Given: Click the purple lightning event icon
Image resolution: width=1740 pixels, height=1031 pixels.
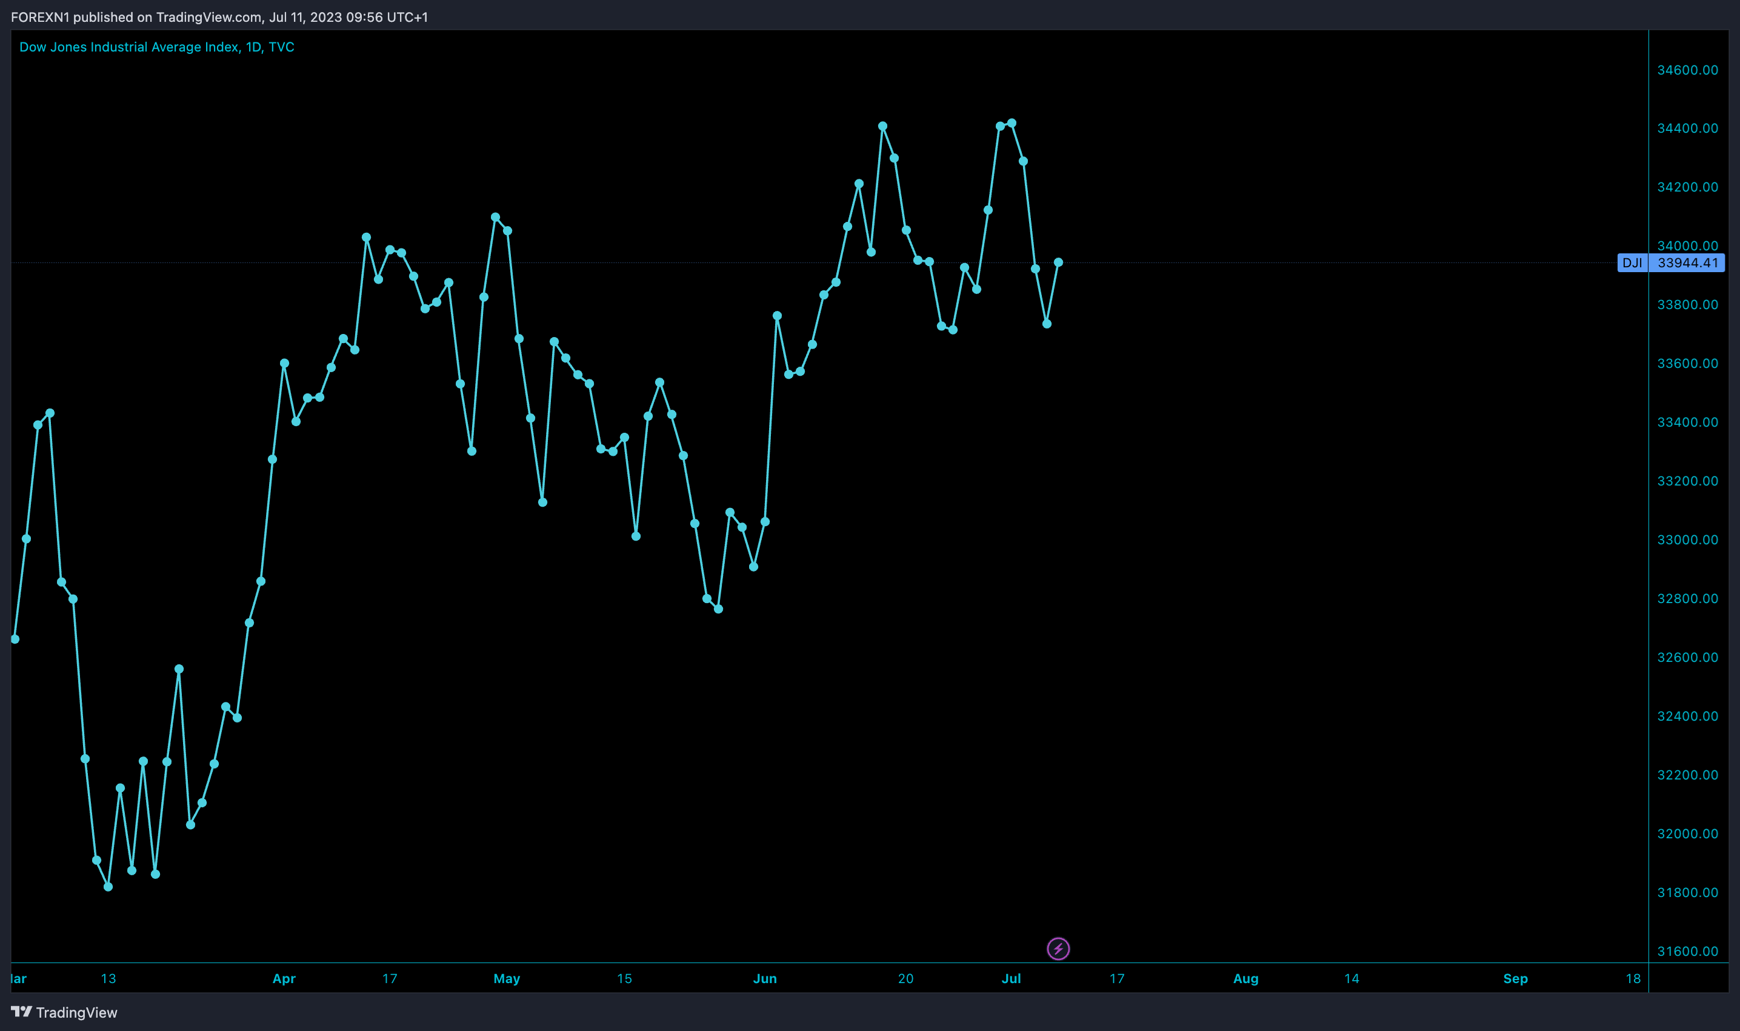Looking at the screenshot, I should click(x=1058, y=949).
